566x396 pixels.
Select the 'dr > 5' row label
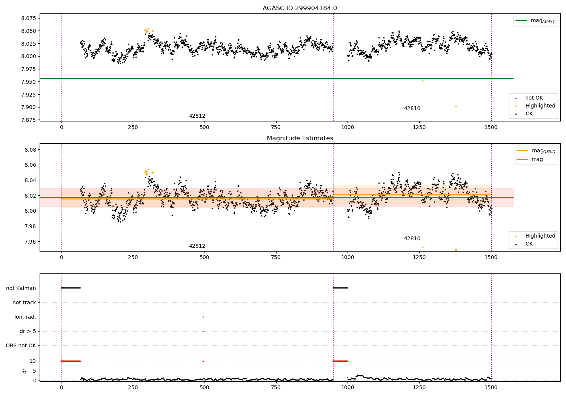pyautogui.click(x=28, y=332)
